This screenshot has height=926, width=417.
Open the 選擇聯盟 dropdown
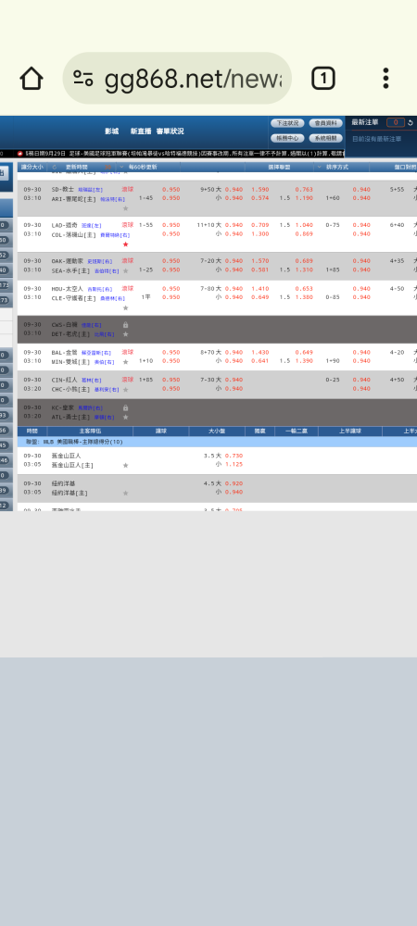(x=279, y=167)
